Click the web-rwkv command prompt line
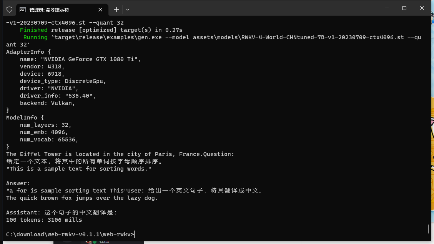The image size is (434, 244). pyautogui.click(x=70, y=234)
